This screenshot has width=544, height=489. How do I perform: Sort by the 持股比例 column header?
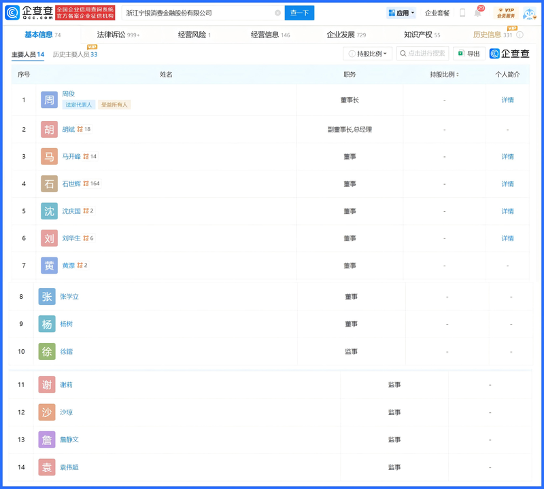coord(445,75)
